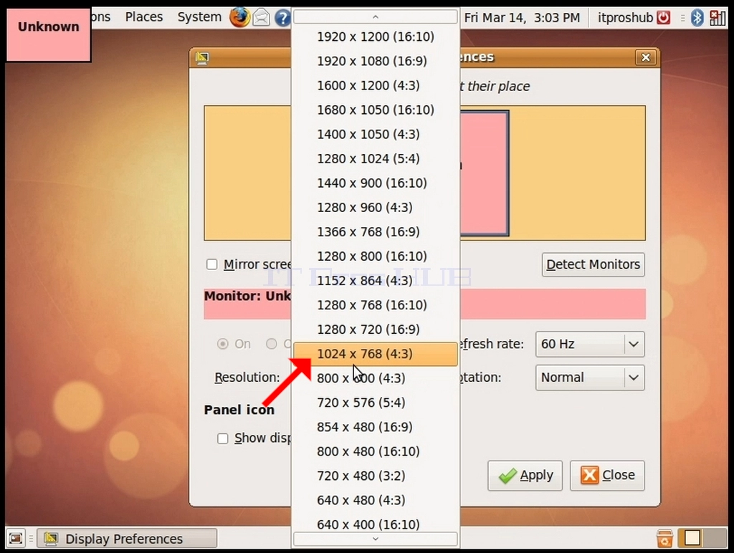Viewport: 734px width, 553px height.
Task: Click the Apply button
Action: 525,476
